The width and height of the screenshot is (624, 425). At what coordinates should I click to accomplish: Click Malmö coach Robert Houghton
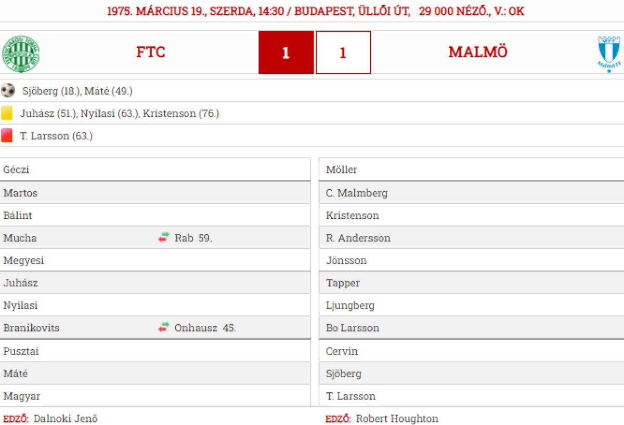[x=397, y=418]
